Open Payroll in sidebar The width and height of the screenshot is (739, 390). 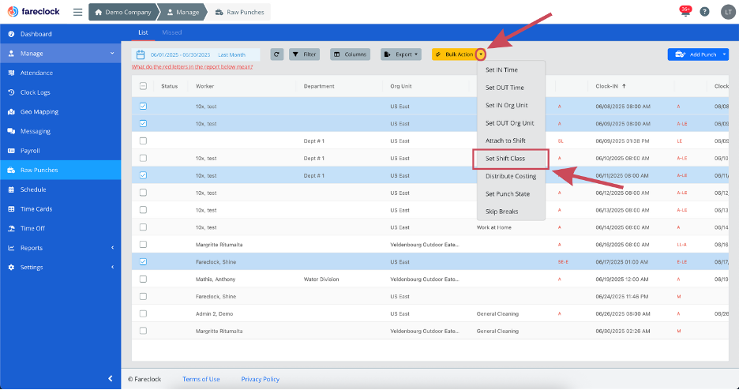click(60, 151)
